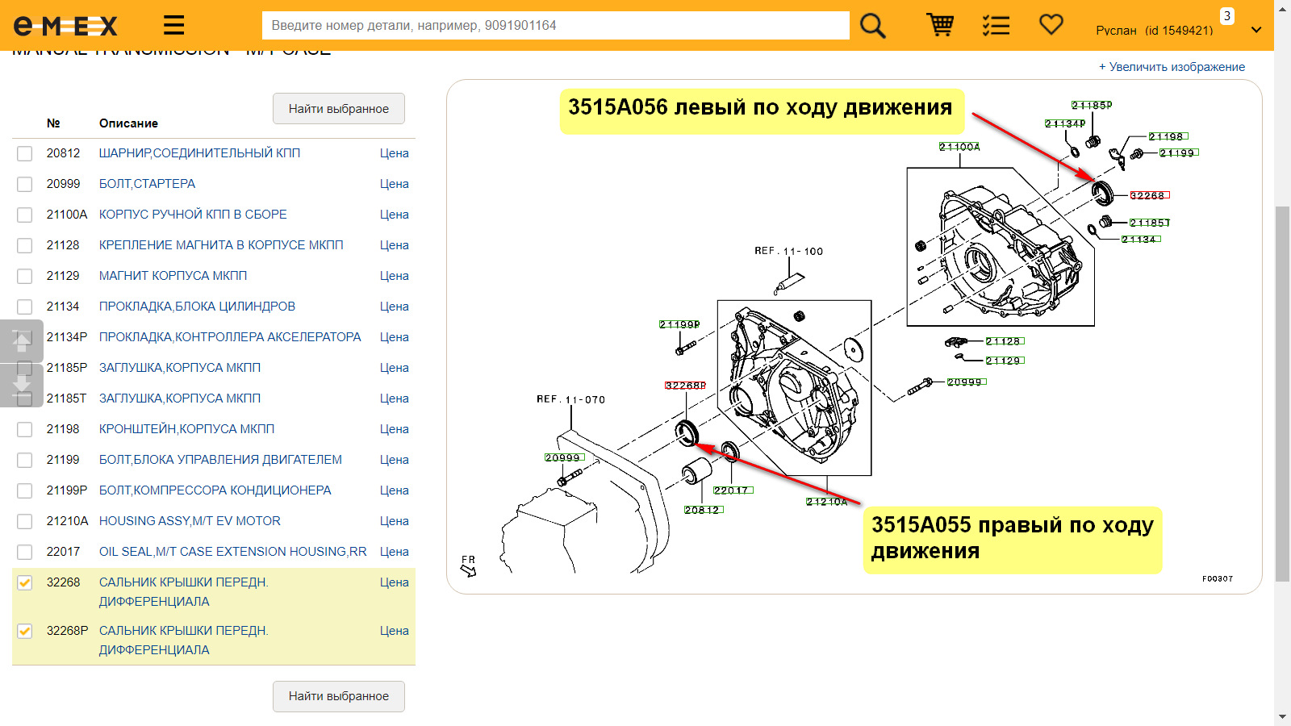Click Цена for part 32268
This screenshot has height=726, width=1291.
pyautogui.click(x=395, y=582)
